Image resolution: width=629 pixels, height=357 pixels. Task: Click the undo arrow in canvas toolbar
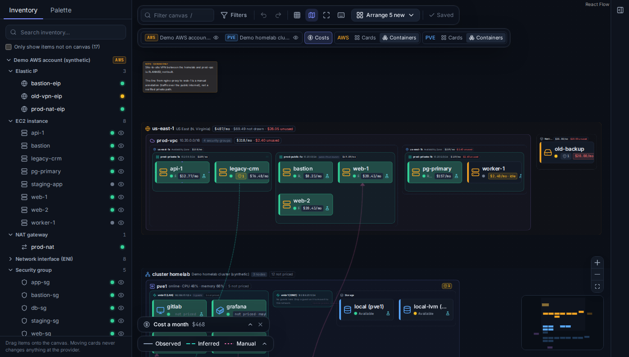[264, 15]
